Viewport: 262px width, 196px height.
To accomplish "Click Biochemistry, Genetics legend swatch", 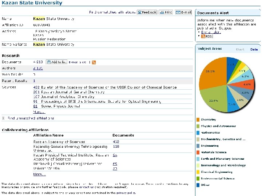I will coord(198,139).
